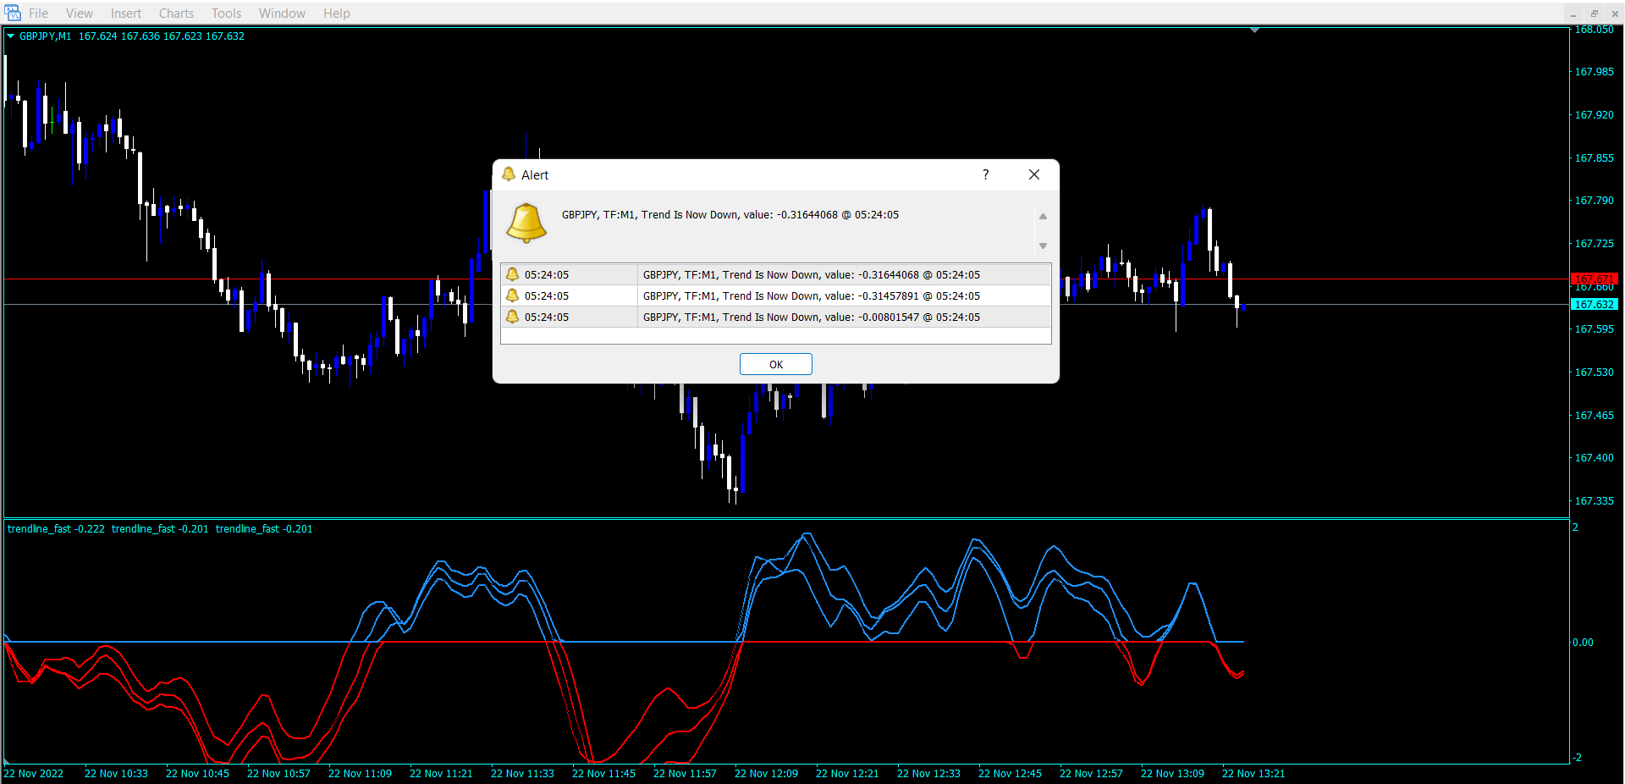Click the bell icon in the third alert row
Viewport: 1625px width, 784px height.
tap(512, 317)
